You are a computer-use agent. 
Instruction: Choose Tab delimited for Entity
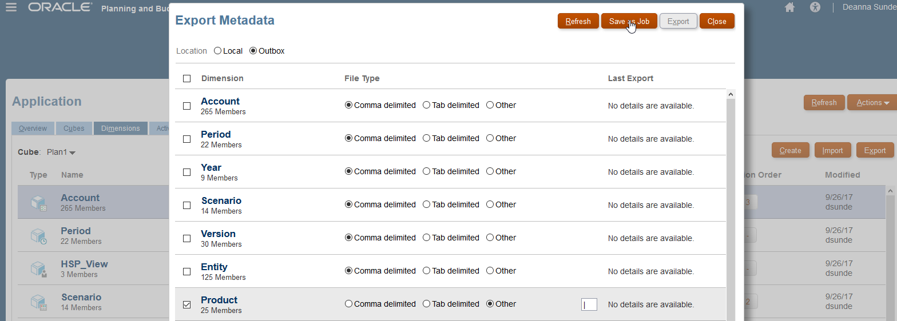[426, 271]
